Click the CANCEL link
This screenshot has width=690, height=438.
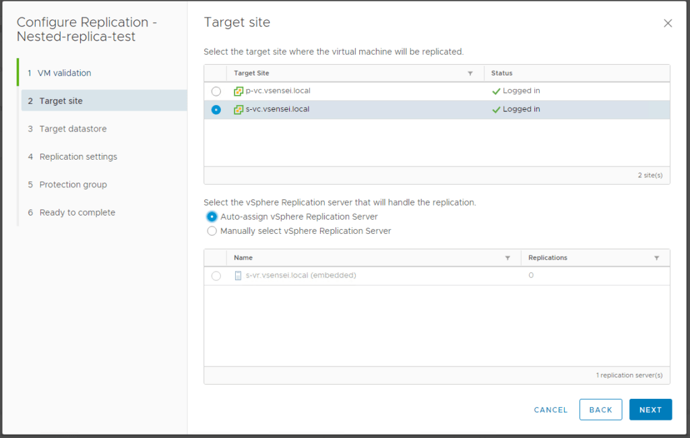[x=551, y=410]
